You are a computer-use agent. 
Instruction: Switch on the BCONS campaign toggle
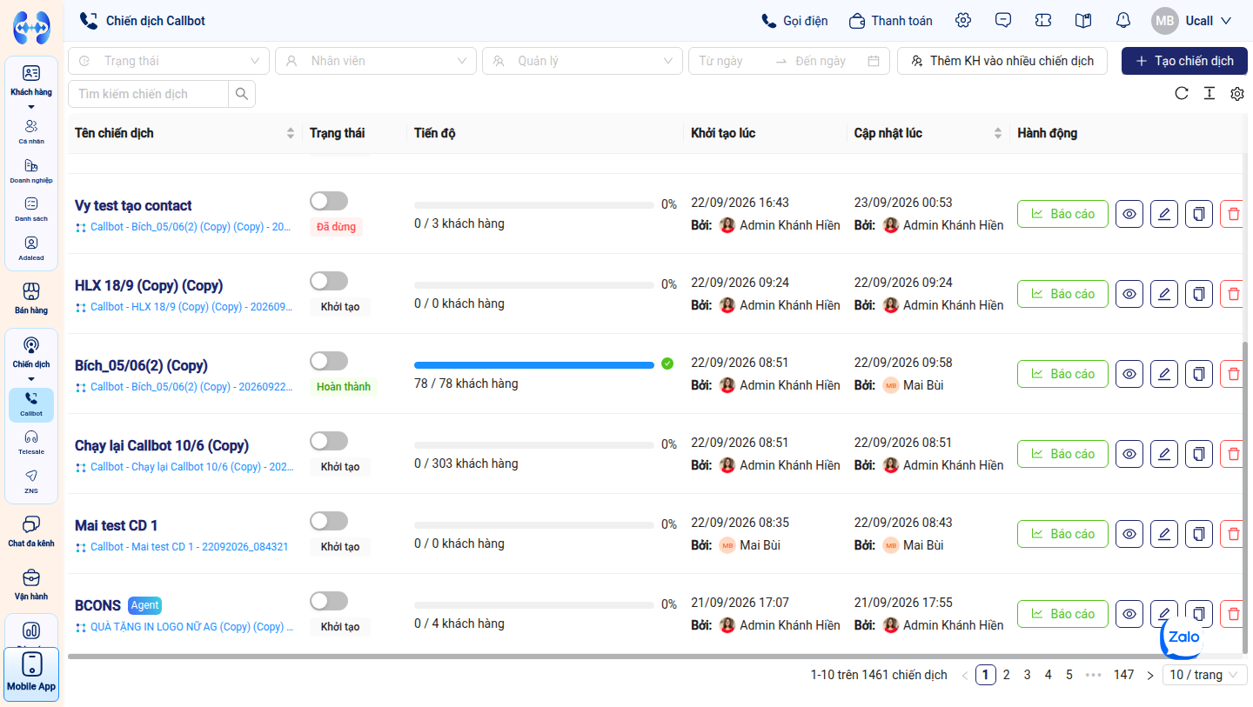pos(329,601)
